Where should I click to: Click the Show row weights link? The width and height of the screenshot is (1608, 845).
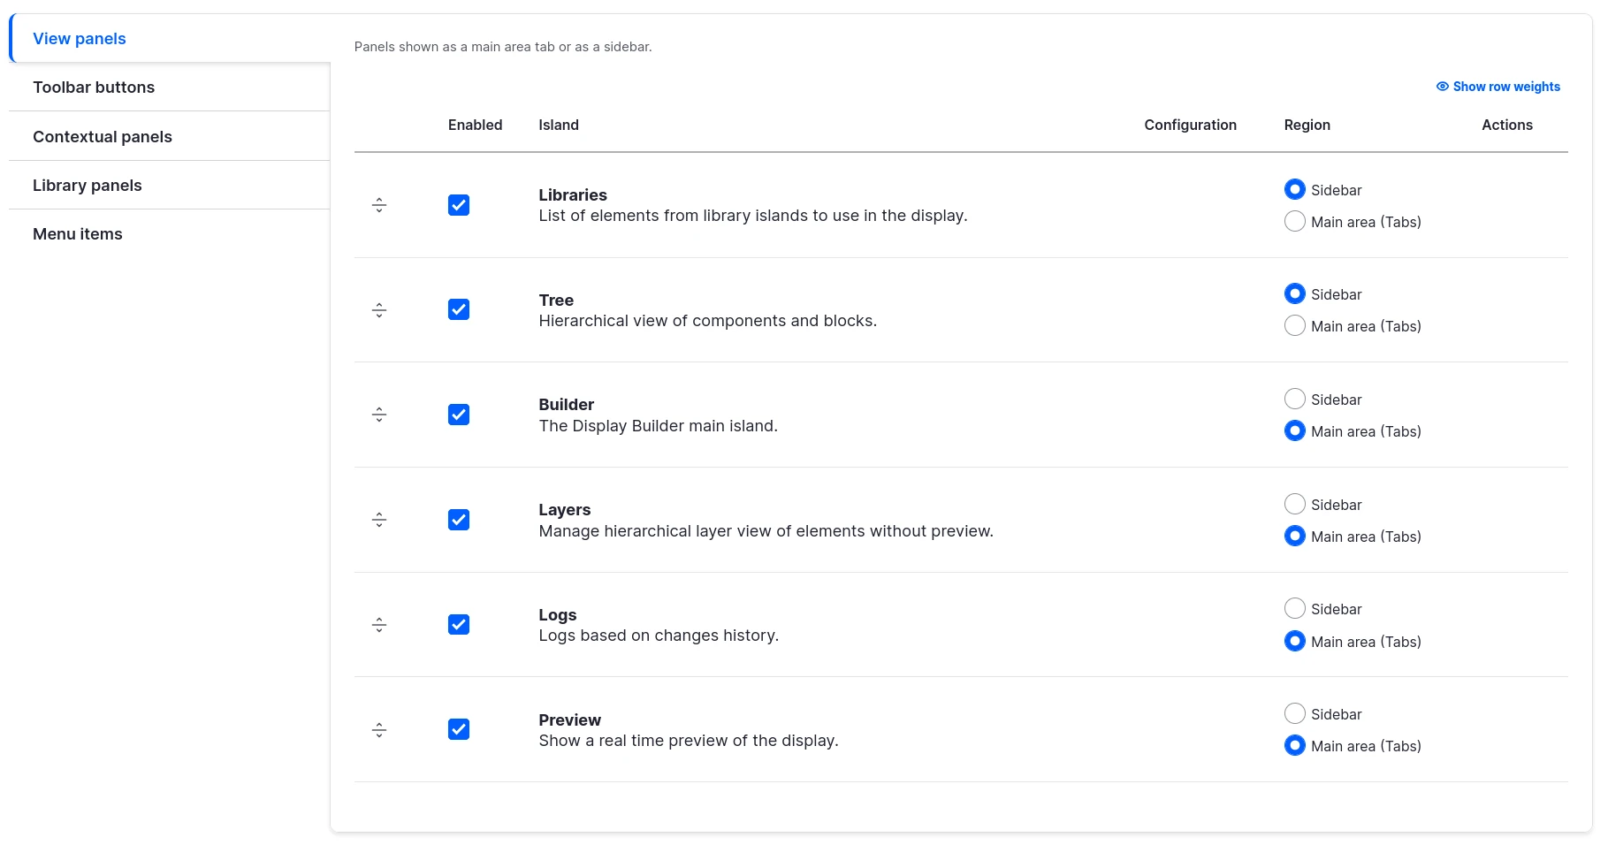pyautogui.click(x=1505, y=87)
